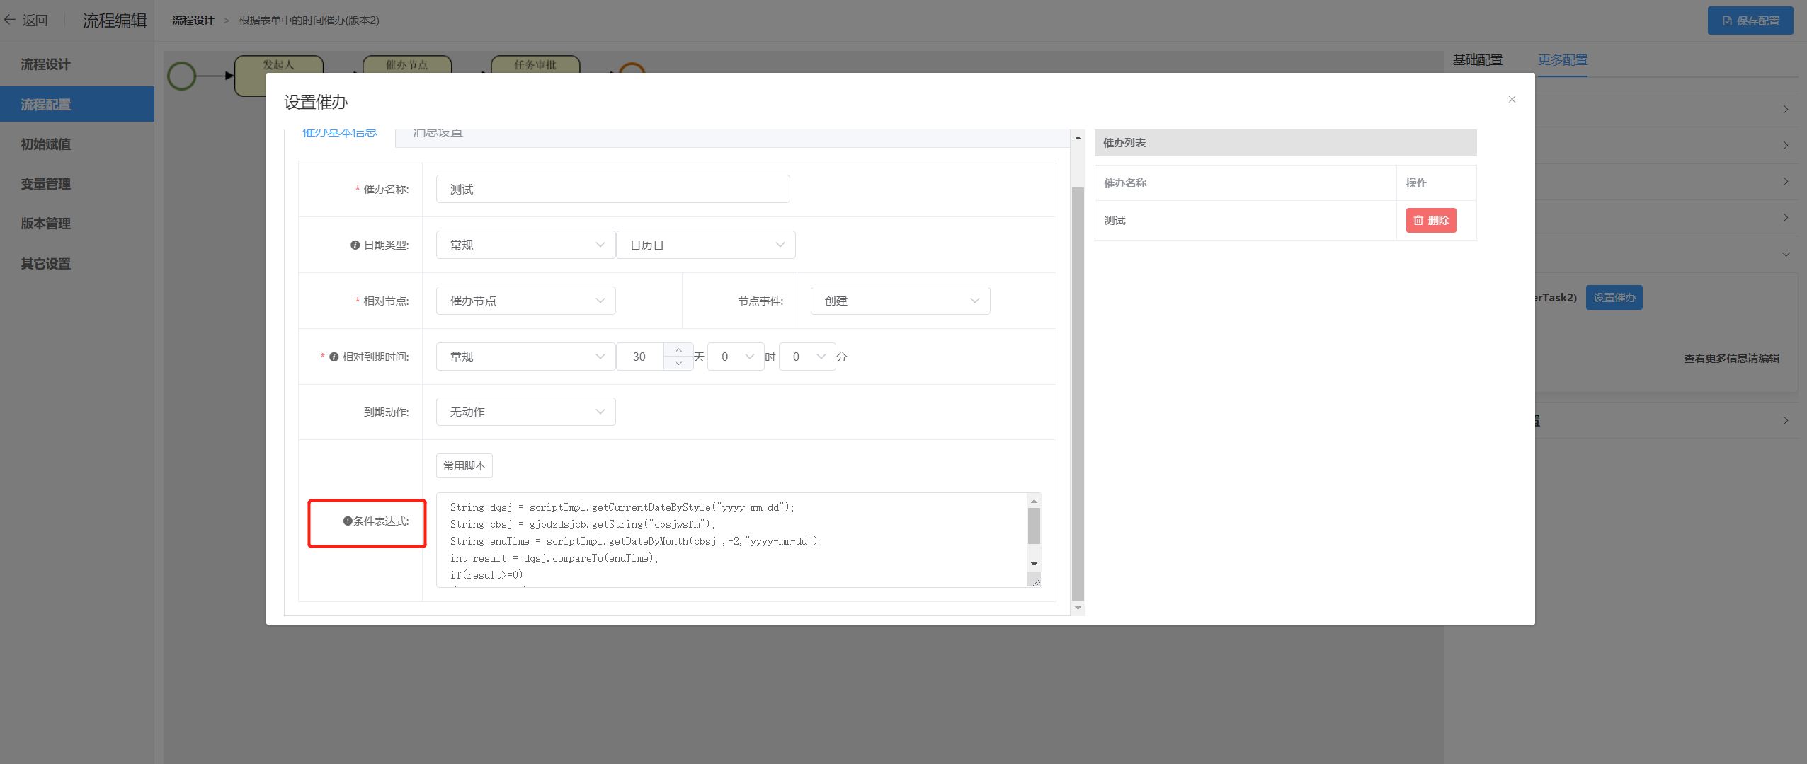Expand the 到期动作 无动作 dropdown
The image size is (1807, 764).
[525, 412]
